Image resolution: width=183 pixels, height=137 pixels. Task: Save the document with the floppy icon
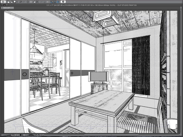point(15,2)
